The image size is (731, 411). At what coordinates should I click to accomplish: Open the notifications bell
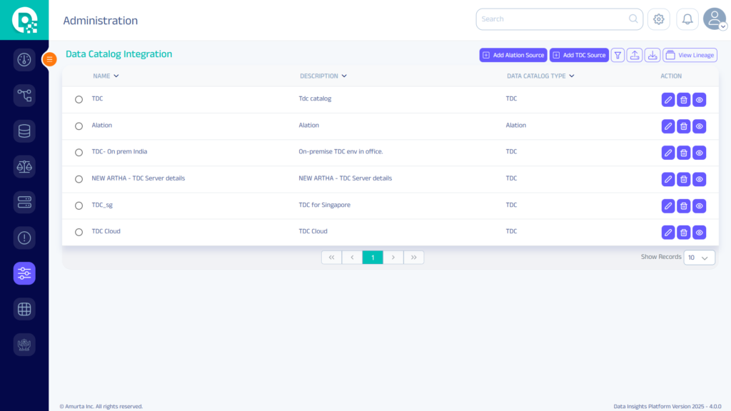click(x=687, y=19)
